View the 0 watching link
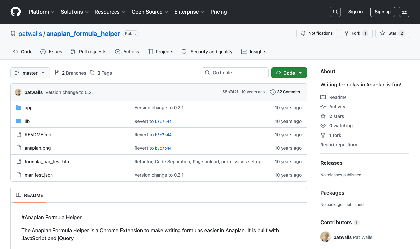 pos(337,126)
